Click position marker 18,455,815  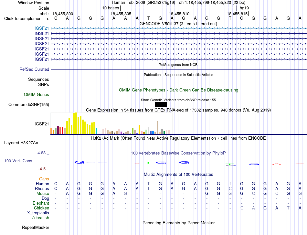point(237,14)
